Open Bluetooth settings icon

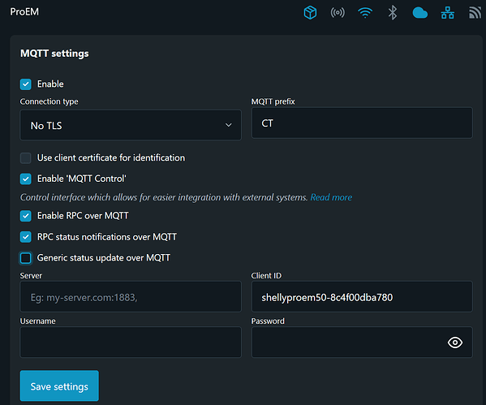click(393, 13)
